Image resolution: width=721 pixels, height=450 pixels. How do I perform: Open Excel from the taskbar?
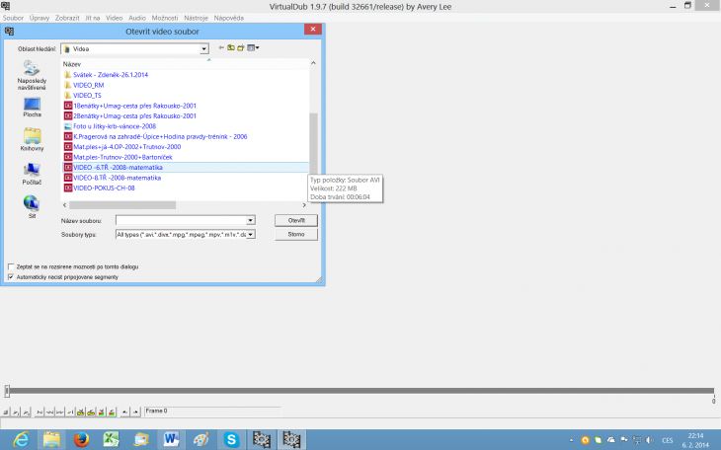pyautogui.click(x=111, y=440)
